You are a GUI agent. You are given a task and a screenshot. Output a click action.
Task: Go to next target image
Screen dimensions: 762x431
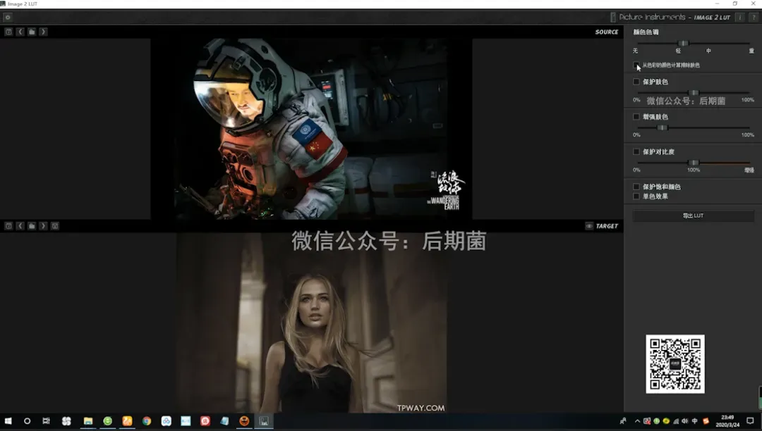43,226
